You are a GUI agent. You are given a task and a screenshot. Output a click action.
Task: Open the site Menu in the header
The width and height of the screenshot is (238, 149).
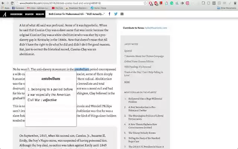click(40, 14)
